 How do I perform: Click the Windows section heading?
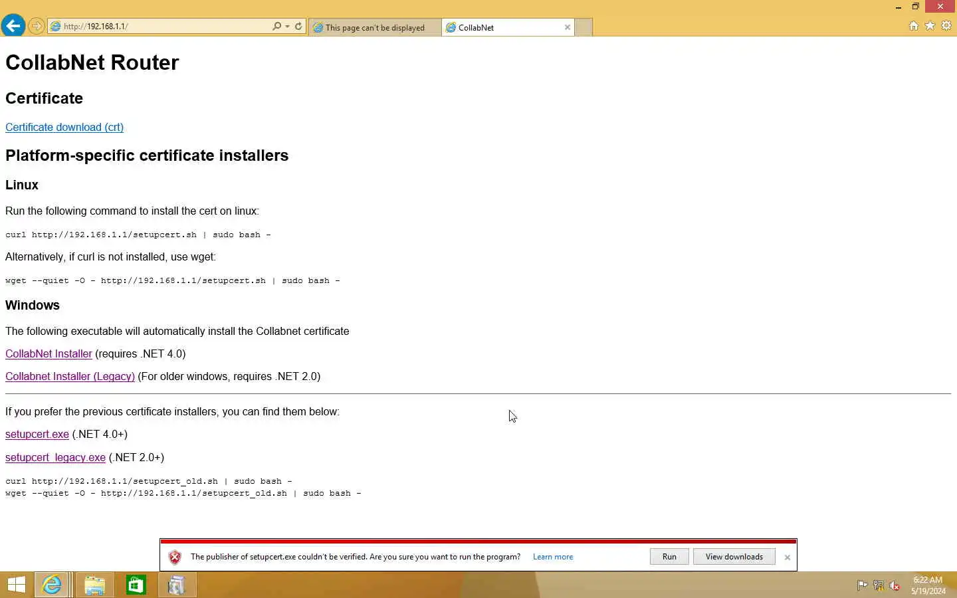(x=33, y=305)
